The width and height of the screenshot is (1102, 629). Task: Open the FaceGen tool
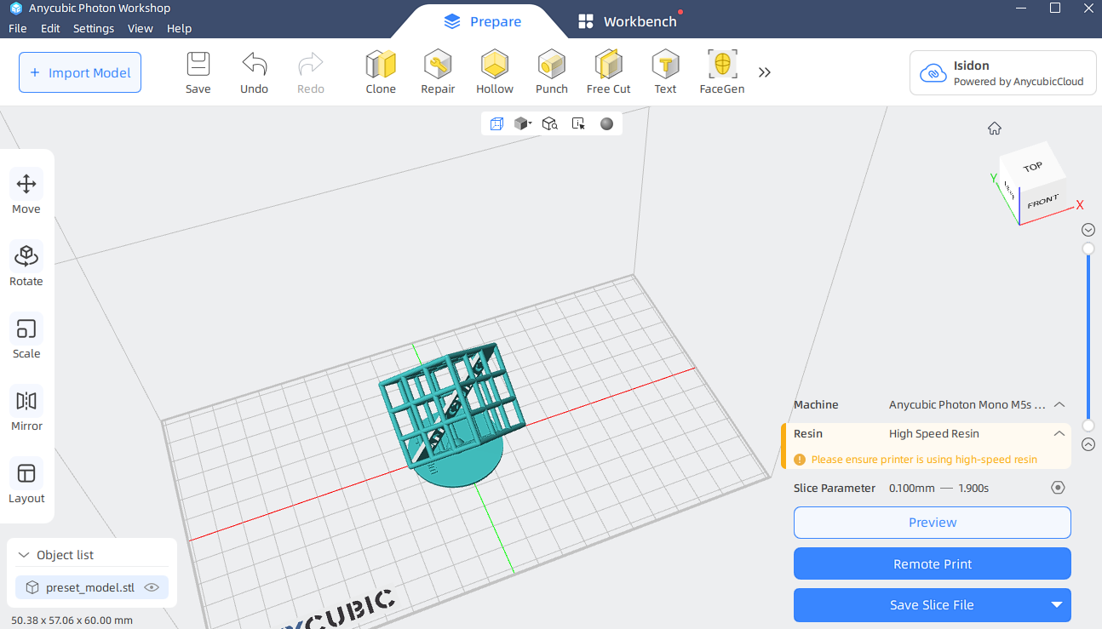click(722, 65)
